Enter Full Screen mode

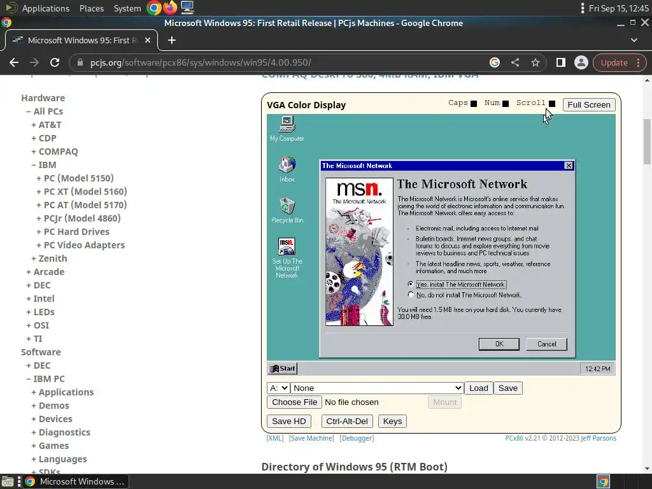(589, 105)
